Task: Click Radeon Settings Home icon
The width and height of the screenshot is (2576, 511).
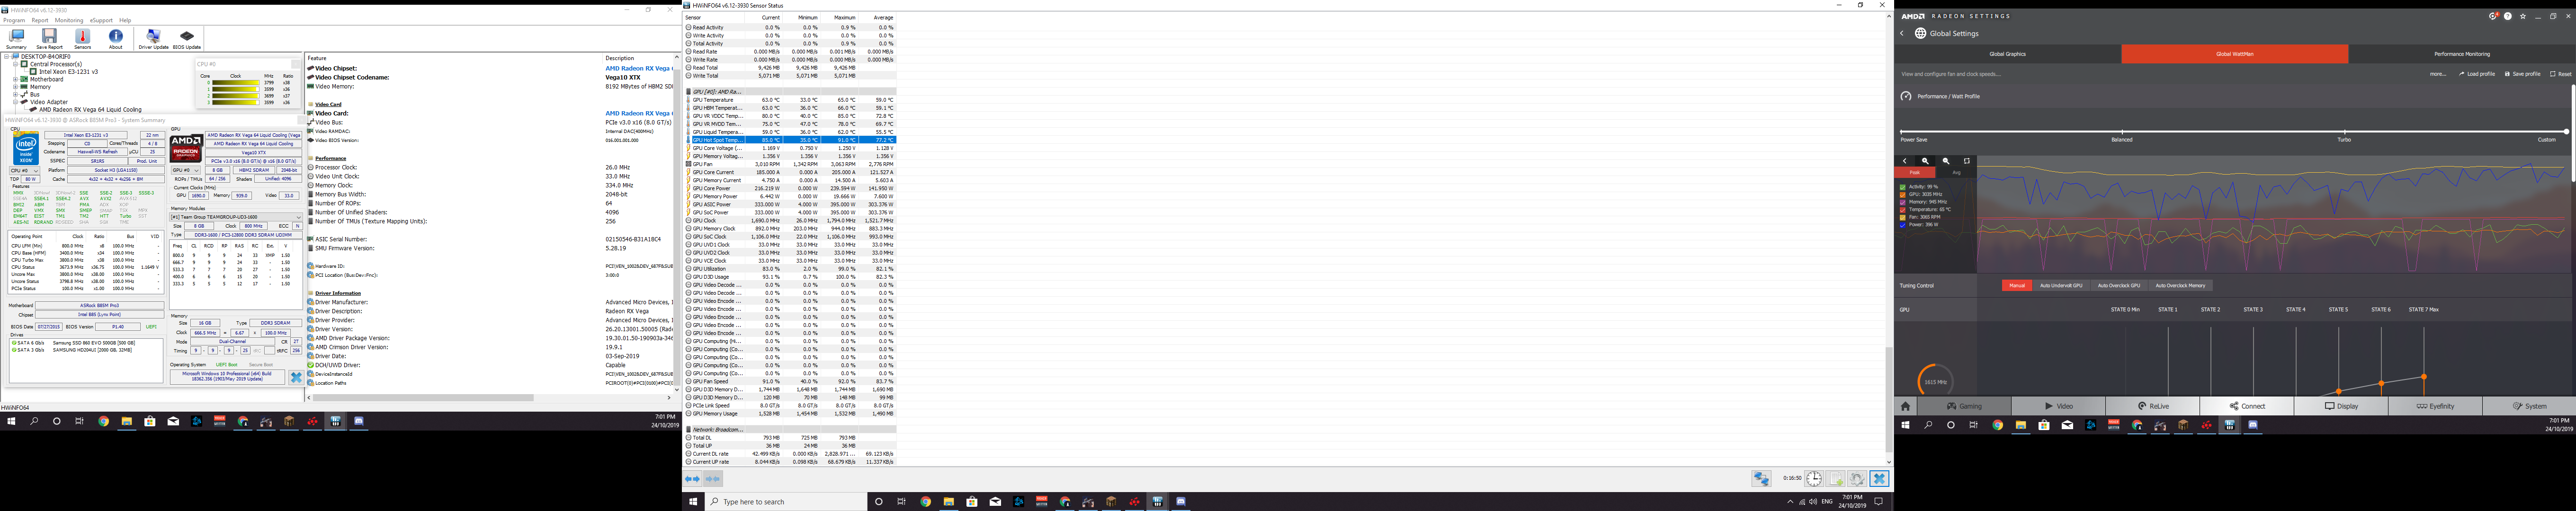Action: coord(1905,406)
